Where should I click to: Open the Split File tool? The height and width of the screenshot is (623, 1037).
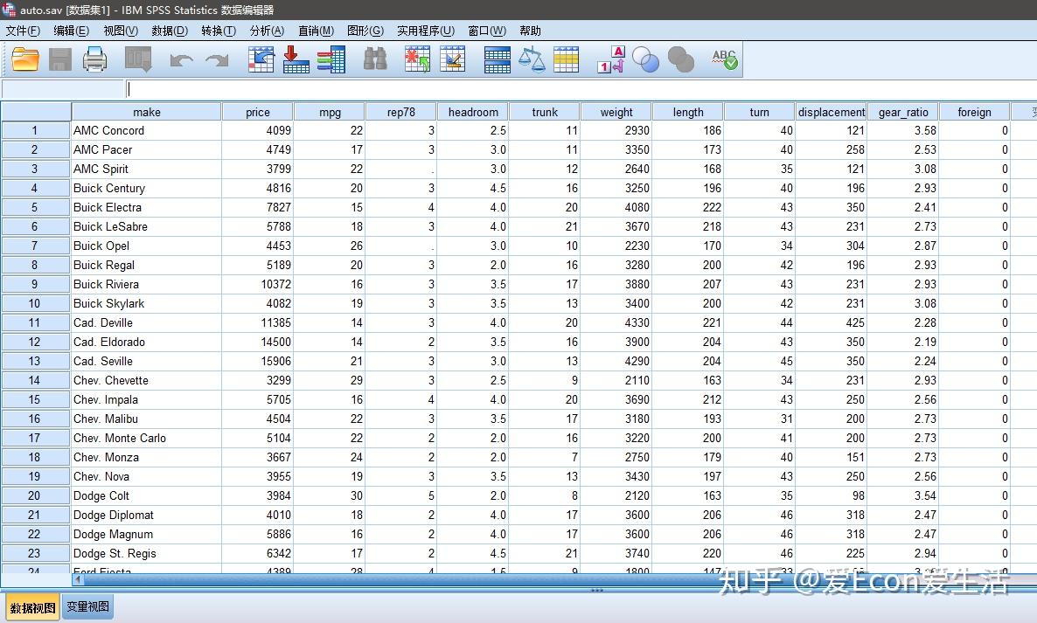[x=497, y=59]
